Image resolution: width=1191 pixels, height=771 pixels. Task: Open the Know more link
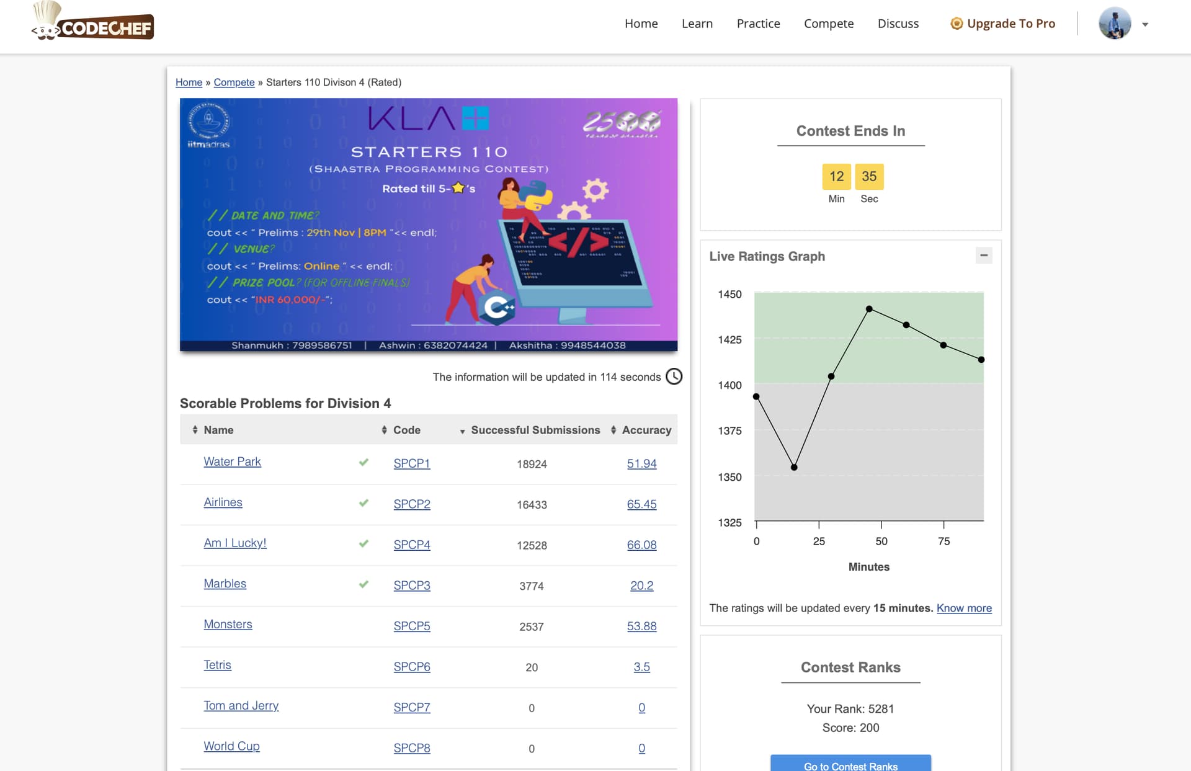(964, 608)
